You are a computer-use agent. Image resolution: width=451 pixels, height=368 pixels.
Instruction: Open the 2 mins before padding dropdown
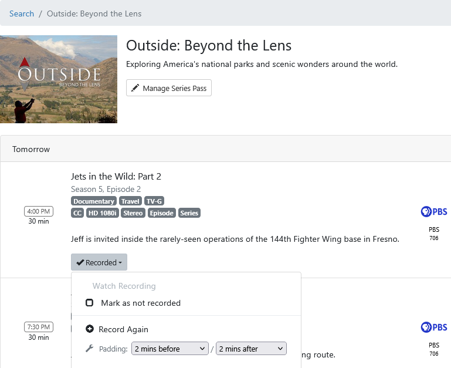[170, 349]
